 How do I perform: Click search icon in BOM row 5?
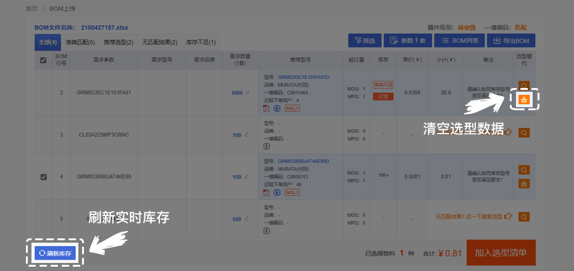click(524, 217)
